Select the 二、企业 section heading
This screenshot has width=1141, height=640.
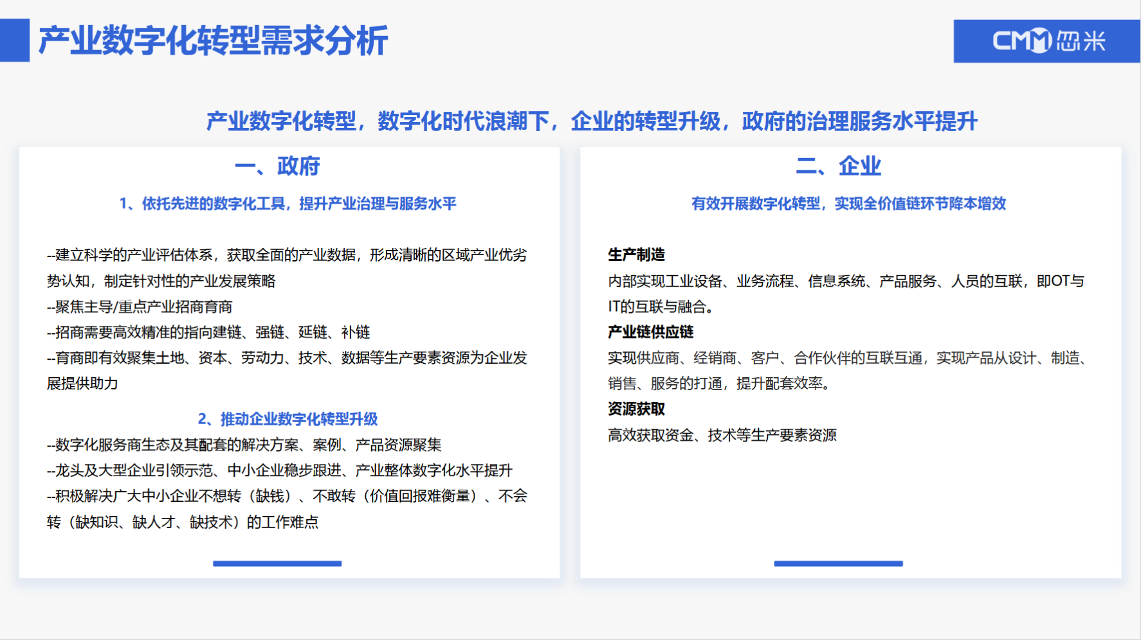(x=838, y=166)
